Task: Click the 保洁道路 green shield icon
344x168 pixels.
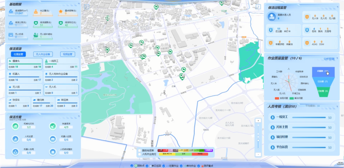Action: tap(36, 23)
